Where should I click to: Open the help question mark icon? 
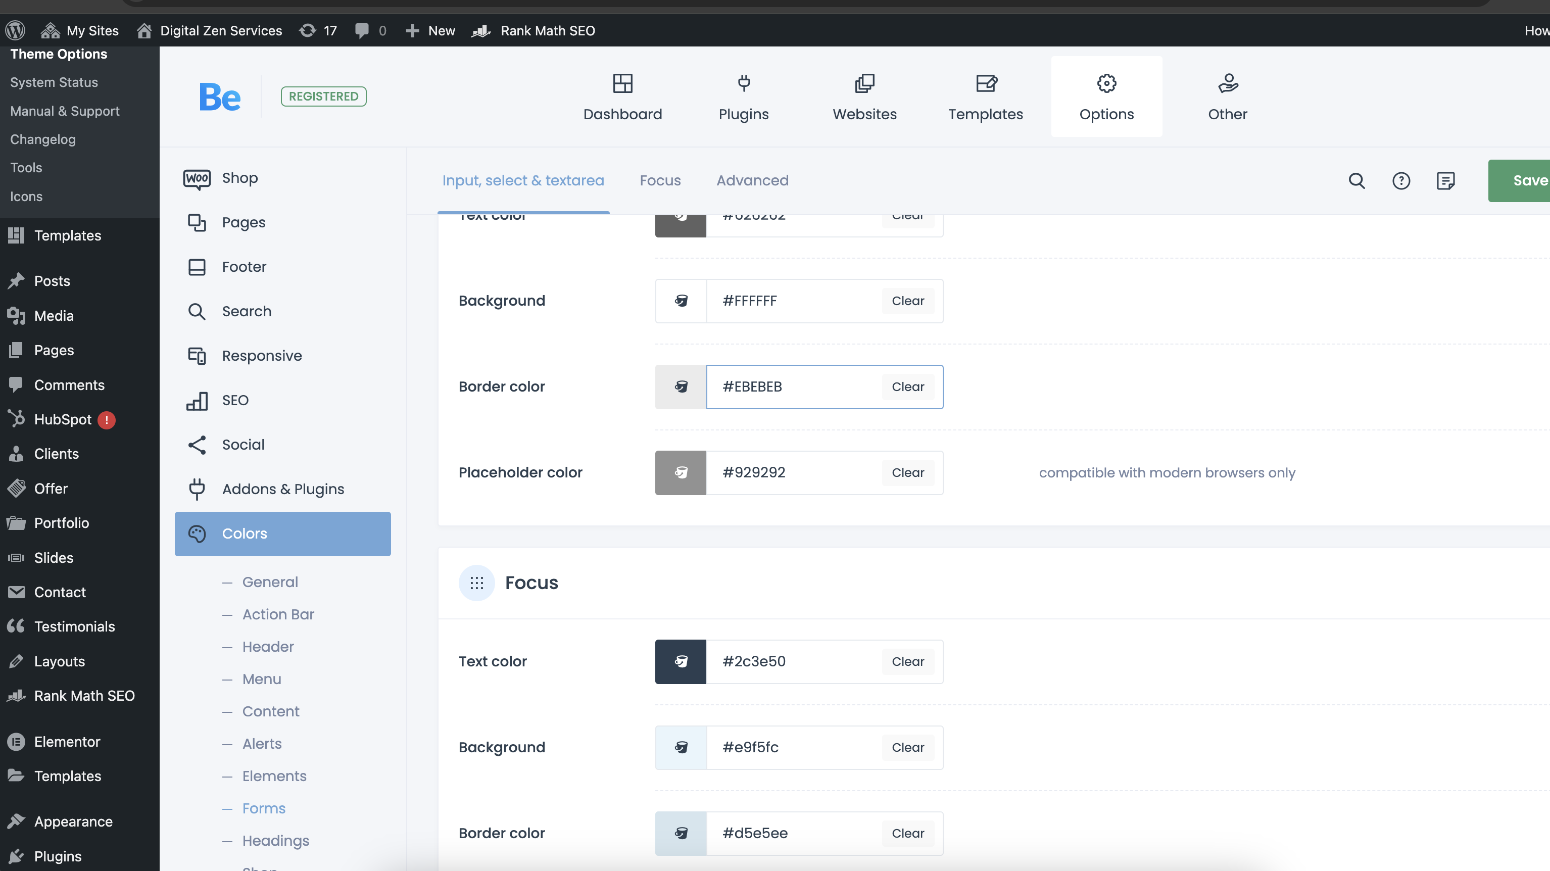pos(1401,180)
